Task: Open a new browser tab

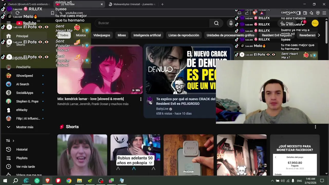Action: (162, 4)
